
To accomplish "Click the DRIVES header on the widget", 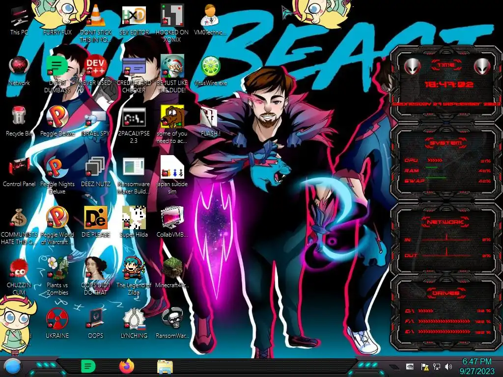I will coord(446,293).
